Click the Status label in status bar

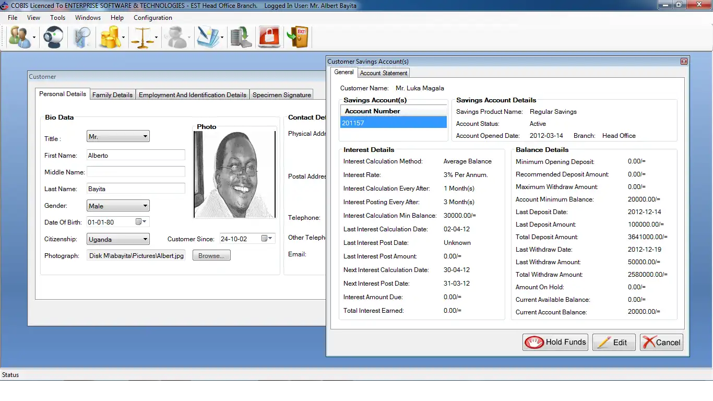(x=10, y=374)
